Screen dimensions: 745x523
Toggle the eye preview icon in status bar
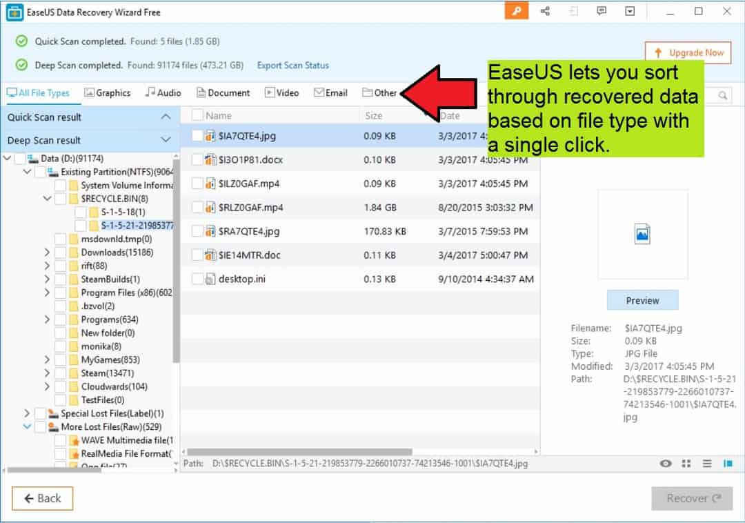[666, 464]
